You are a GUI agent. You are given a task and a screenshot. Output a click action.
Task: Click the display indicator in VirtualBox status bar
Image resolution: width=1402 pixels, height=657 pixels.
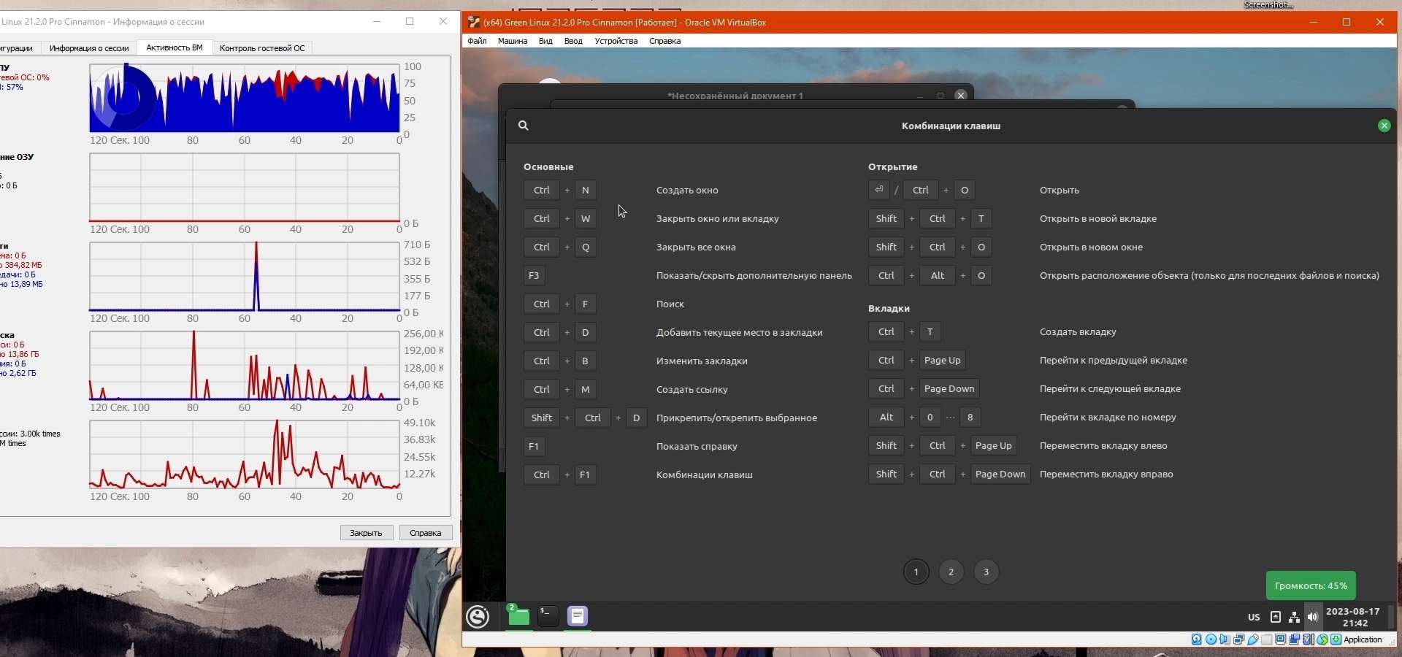click(1281, 639)
